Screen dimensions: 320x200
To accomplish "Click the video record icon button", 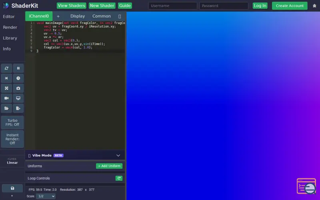I will [x=6, y=98].
